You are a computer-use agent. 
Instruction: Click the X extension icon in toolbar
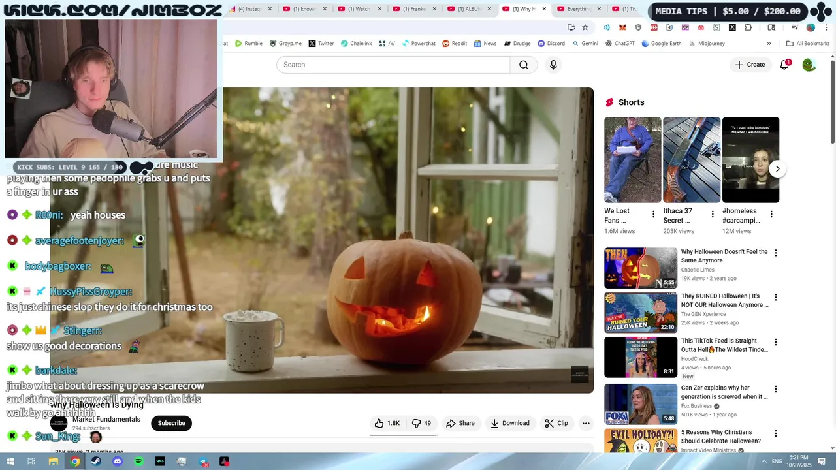732,27
